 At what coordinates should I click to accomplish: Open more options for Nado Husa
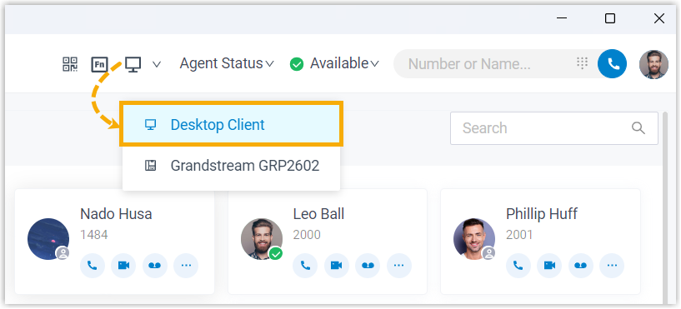tap(186, 265)
